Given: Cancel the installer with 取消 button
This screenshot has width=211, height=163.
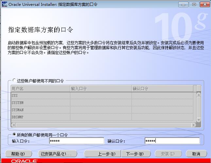Looking at the screenshot, I should coord(196,154).
